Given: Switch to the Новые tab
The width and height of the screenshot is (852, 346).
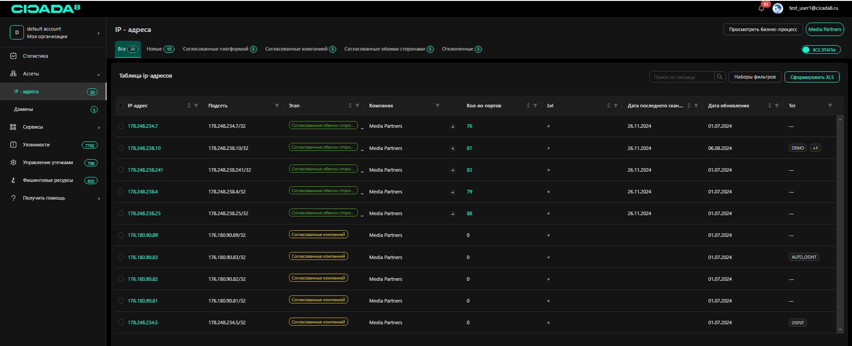Looking at the screenshot, I should (x=160, y=49).
